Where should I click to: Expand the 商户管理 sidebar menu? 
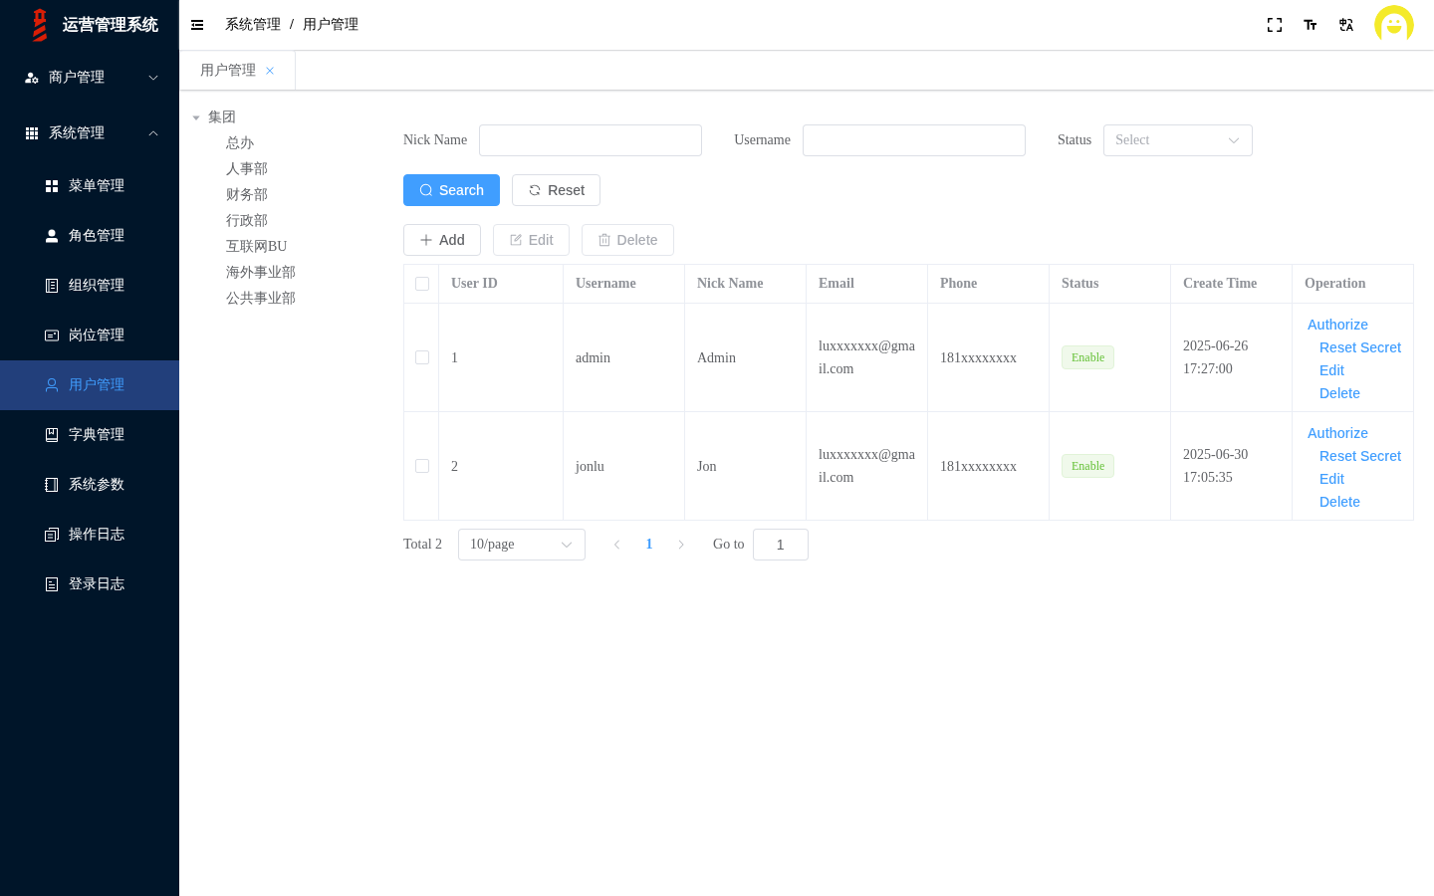pos(90,78)
